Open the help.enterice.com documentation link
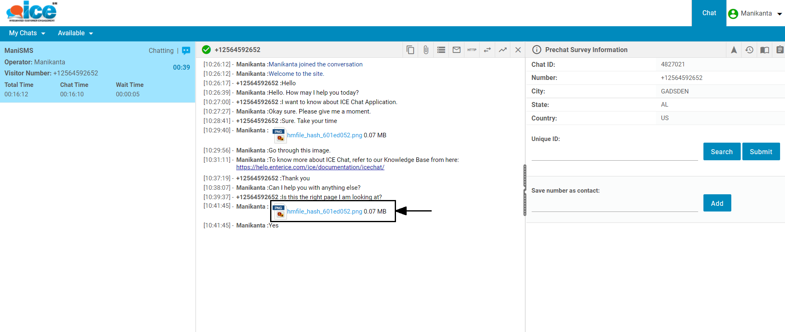Image resolution: width=785 pixels, height=332 pixels. point(310,167)
